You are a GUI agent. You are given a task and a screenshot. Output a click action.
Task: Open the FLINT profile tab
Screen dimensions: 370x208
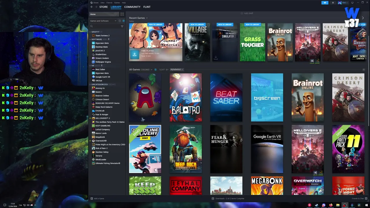(x=147, y=7)
